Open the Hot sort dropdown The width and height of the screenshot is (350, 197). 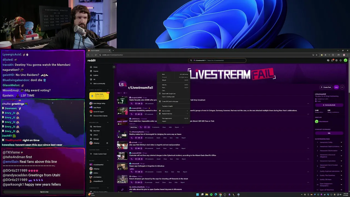pos(119,93)
